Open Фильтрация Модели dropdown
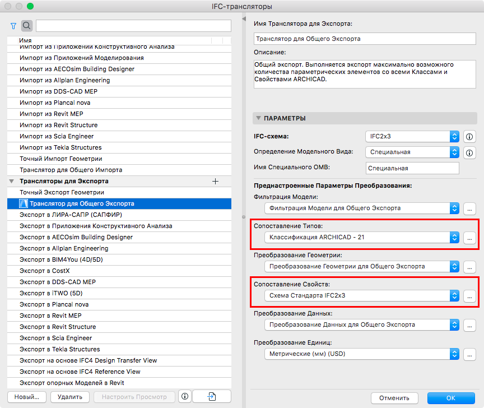The height and width of the screenshot is (408, 484). point(362,208)
